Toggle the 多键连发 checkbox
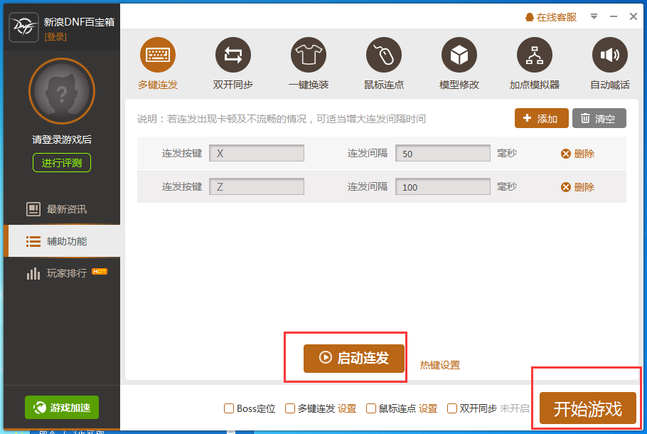 pyautogui.click(x=290, y=408)
